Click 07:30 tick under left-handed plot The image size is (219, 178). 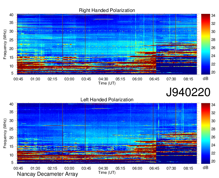(x=171, y=168)
